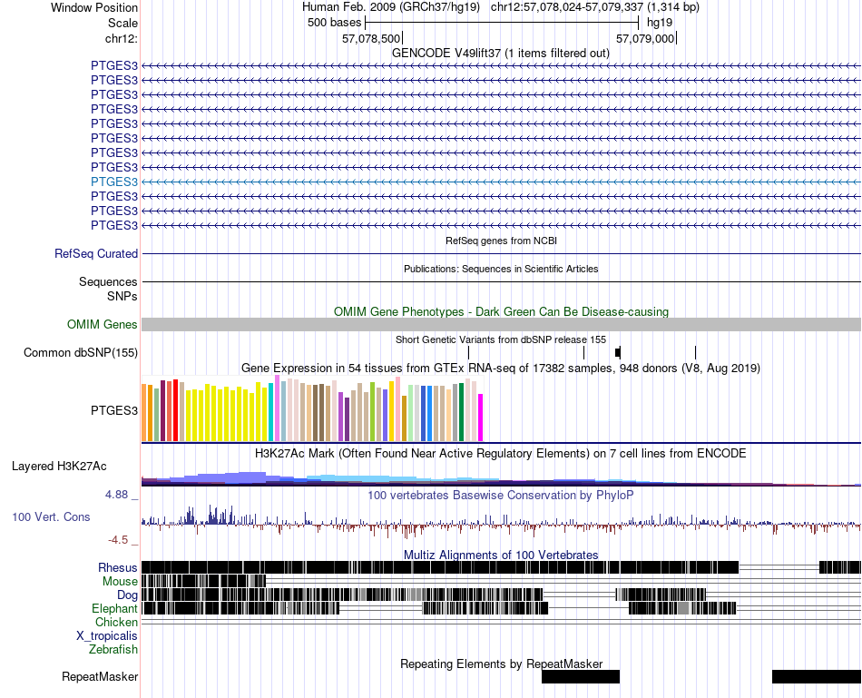Open the GTEx Gene Expression in 54 tissues title
862x698 pixels.
pos(501,368)
